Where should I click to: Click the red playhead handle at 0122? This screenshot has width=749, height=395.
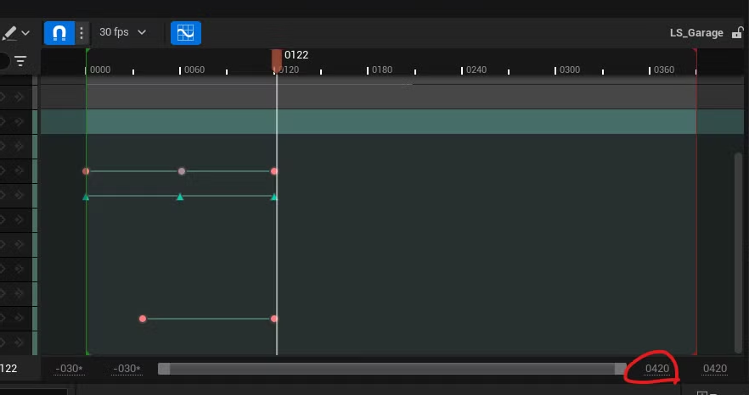pos(277,60)
